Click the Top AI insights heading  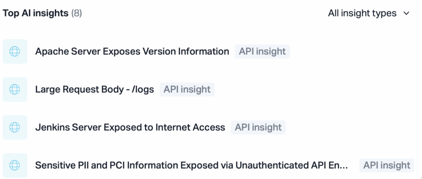tap(35, 14)
